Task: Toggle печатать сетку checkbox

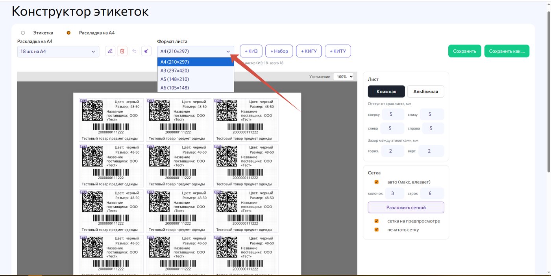Action: coord(377,230)
